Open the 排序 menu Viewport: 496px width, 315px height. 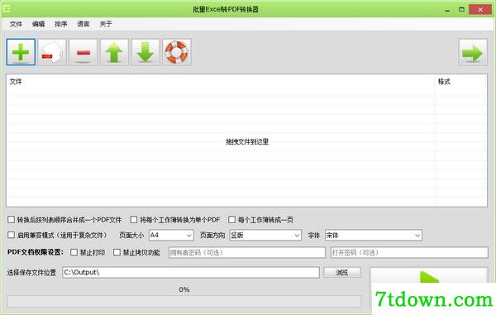point(60,24)
